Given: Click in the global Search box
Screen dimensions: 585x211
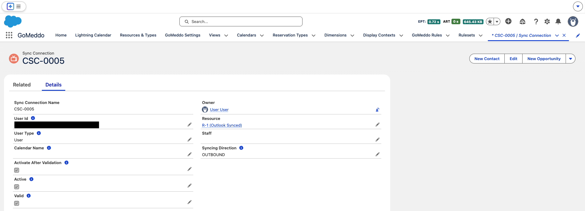Looking at the screenshot, I should tap(241, 21).
